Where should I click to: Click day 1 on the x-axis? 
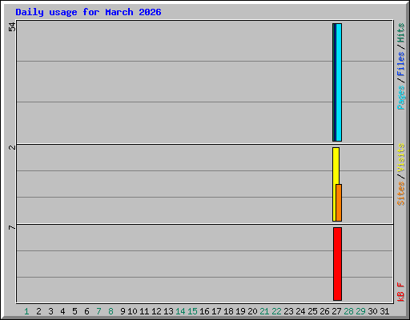click(26, 311)
